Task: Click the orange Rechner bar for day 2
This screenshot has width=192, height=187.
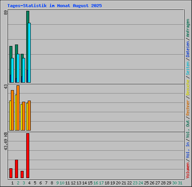Action: click(18, 108)
